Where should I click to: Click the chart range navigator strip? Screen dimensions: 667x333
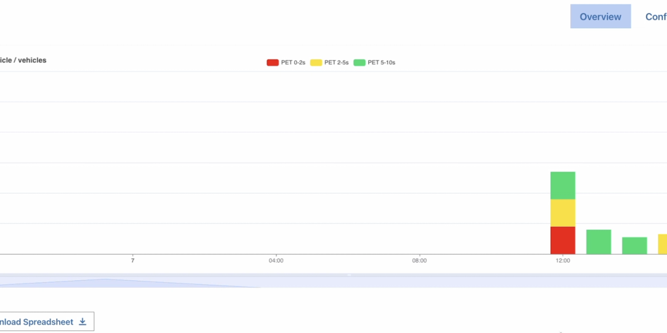pos(333,280)
